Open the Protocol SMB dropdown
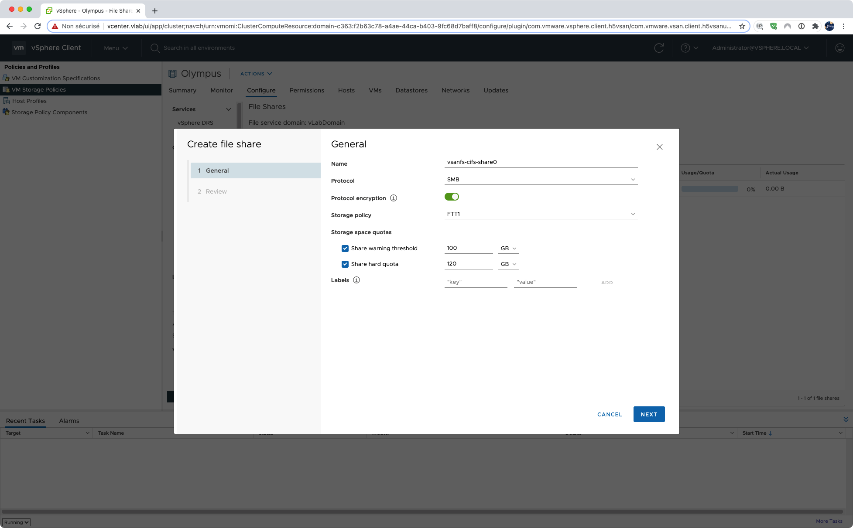This screenshot has width=853, height=528. [x=541, y=180]
